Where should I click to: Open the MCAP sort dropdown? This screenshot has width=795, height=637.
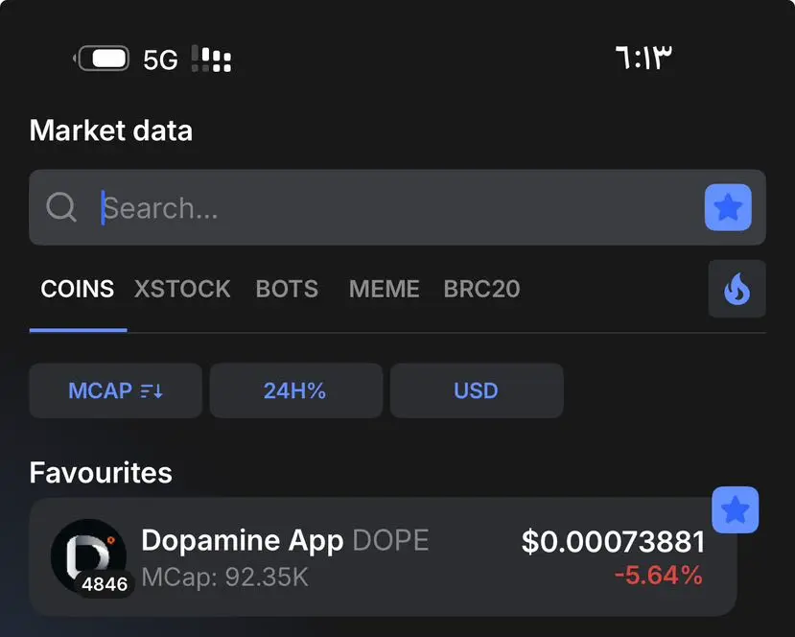pyautogui.click(x=116, y=390)
